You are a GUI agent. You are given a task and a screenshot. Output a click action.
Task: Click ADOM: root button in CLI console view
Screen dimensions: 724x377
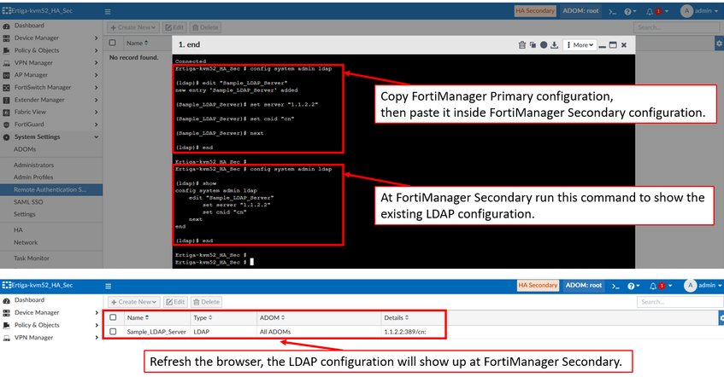[x=580, y=11]
